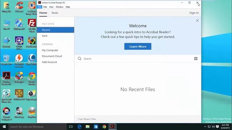
Task: Select Recent in File Lists
Action: click(55, 30)
